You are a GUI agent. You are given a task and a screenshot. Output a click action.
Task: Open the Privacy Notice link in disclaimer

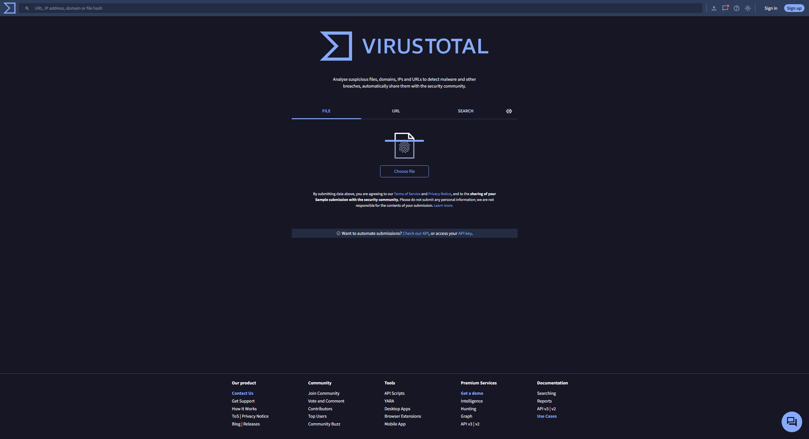440,194
